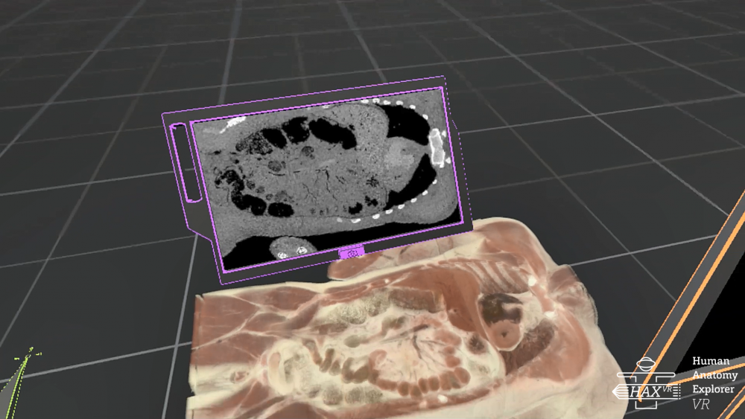Grab the vertical handle slot on the purple panel
Screen dimensions: 745x419
click(183, 162)
